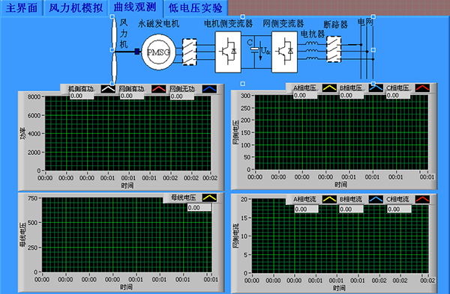Click the B相电流 value display field
The width and height of the screenshot is (450, 294).
[x=351, y=209]
